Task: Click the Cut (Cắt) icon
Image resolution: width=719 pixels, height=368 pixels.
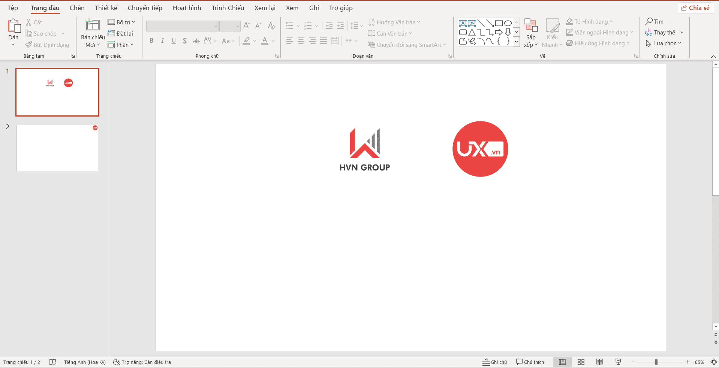Action: point(28,22)
